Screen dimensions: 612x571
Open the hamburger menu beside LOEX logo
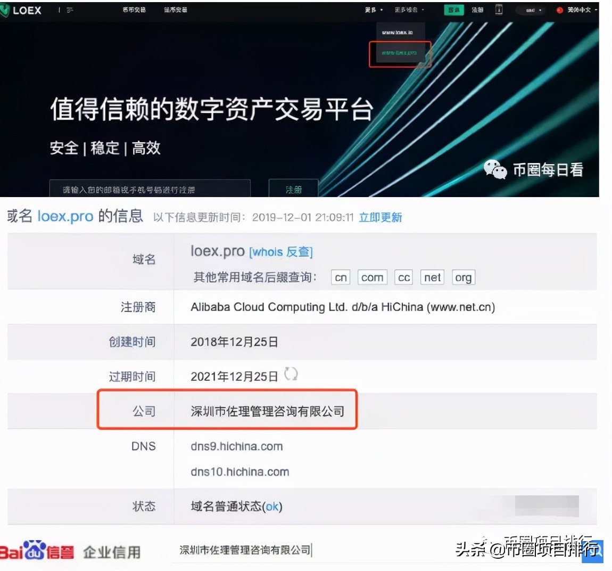[70, 10]
